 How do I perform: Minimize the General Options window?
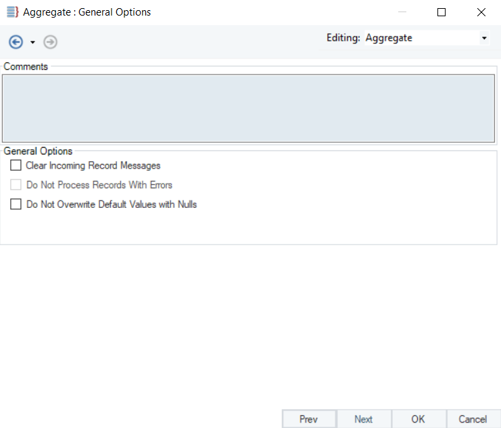[402, 12]
